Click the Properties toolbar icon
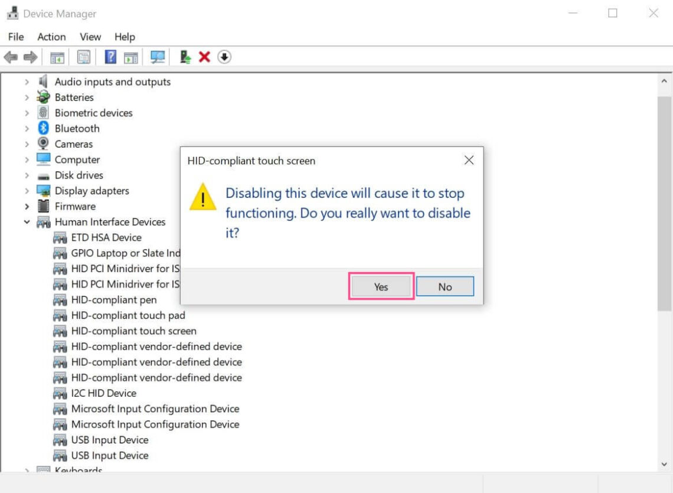 coord(84,57)
